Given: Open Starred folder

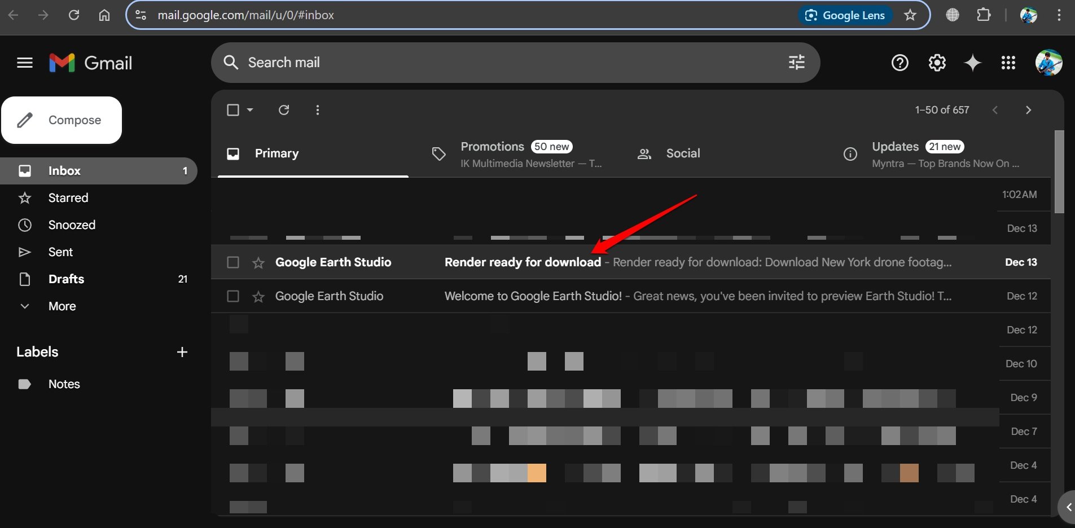Looking at the screenshot, I should point(99,198).
